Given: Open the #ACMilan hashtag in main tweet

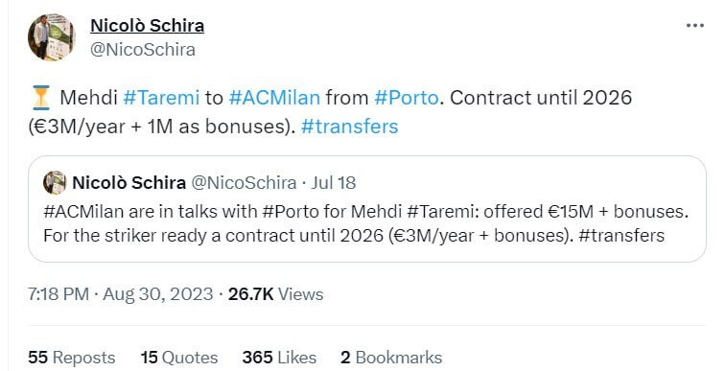Looking at the screenshot, I should pyautogui.click(x=274, y=98).
